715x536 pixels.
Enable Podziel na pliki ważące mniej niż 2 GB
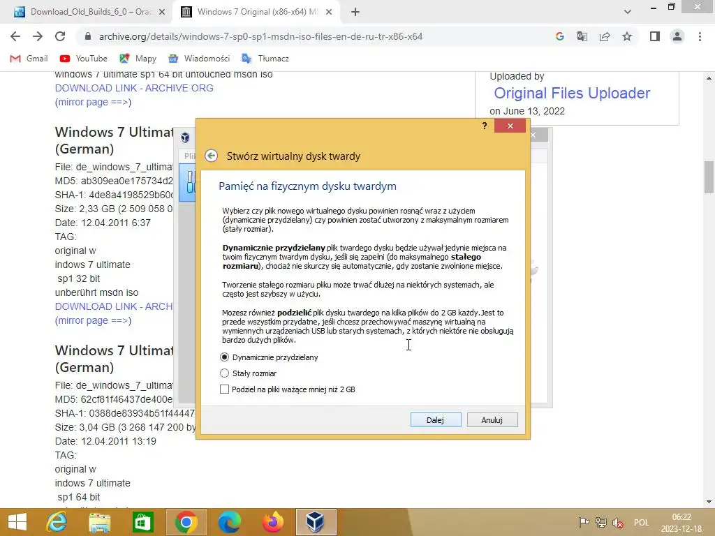click(224, 389)
